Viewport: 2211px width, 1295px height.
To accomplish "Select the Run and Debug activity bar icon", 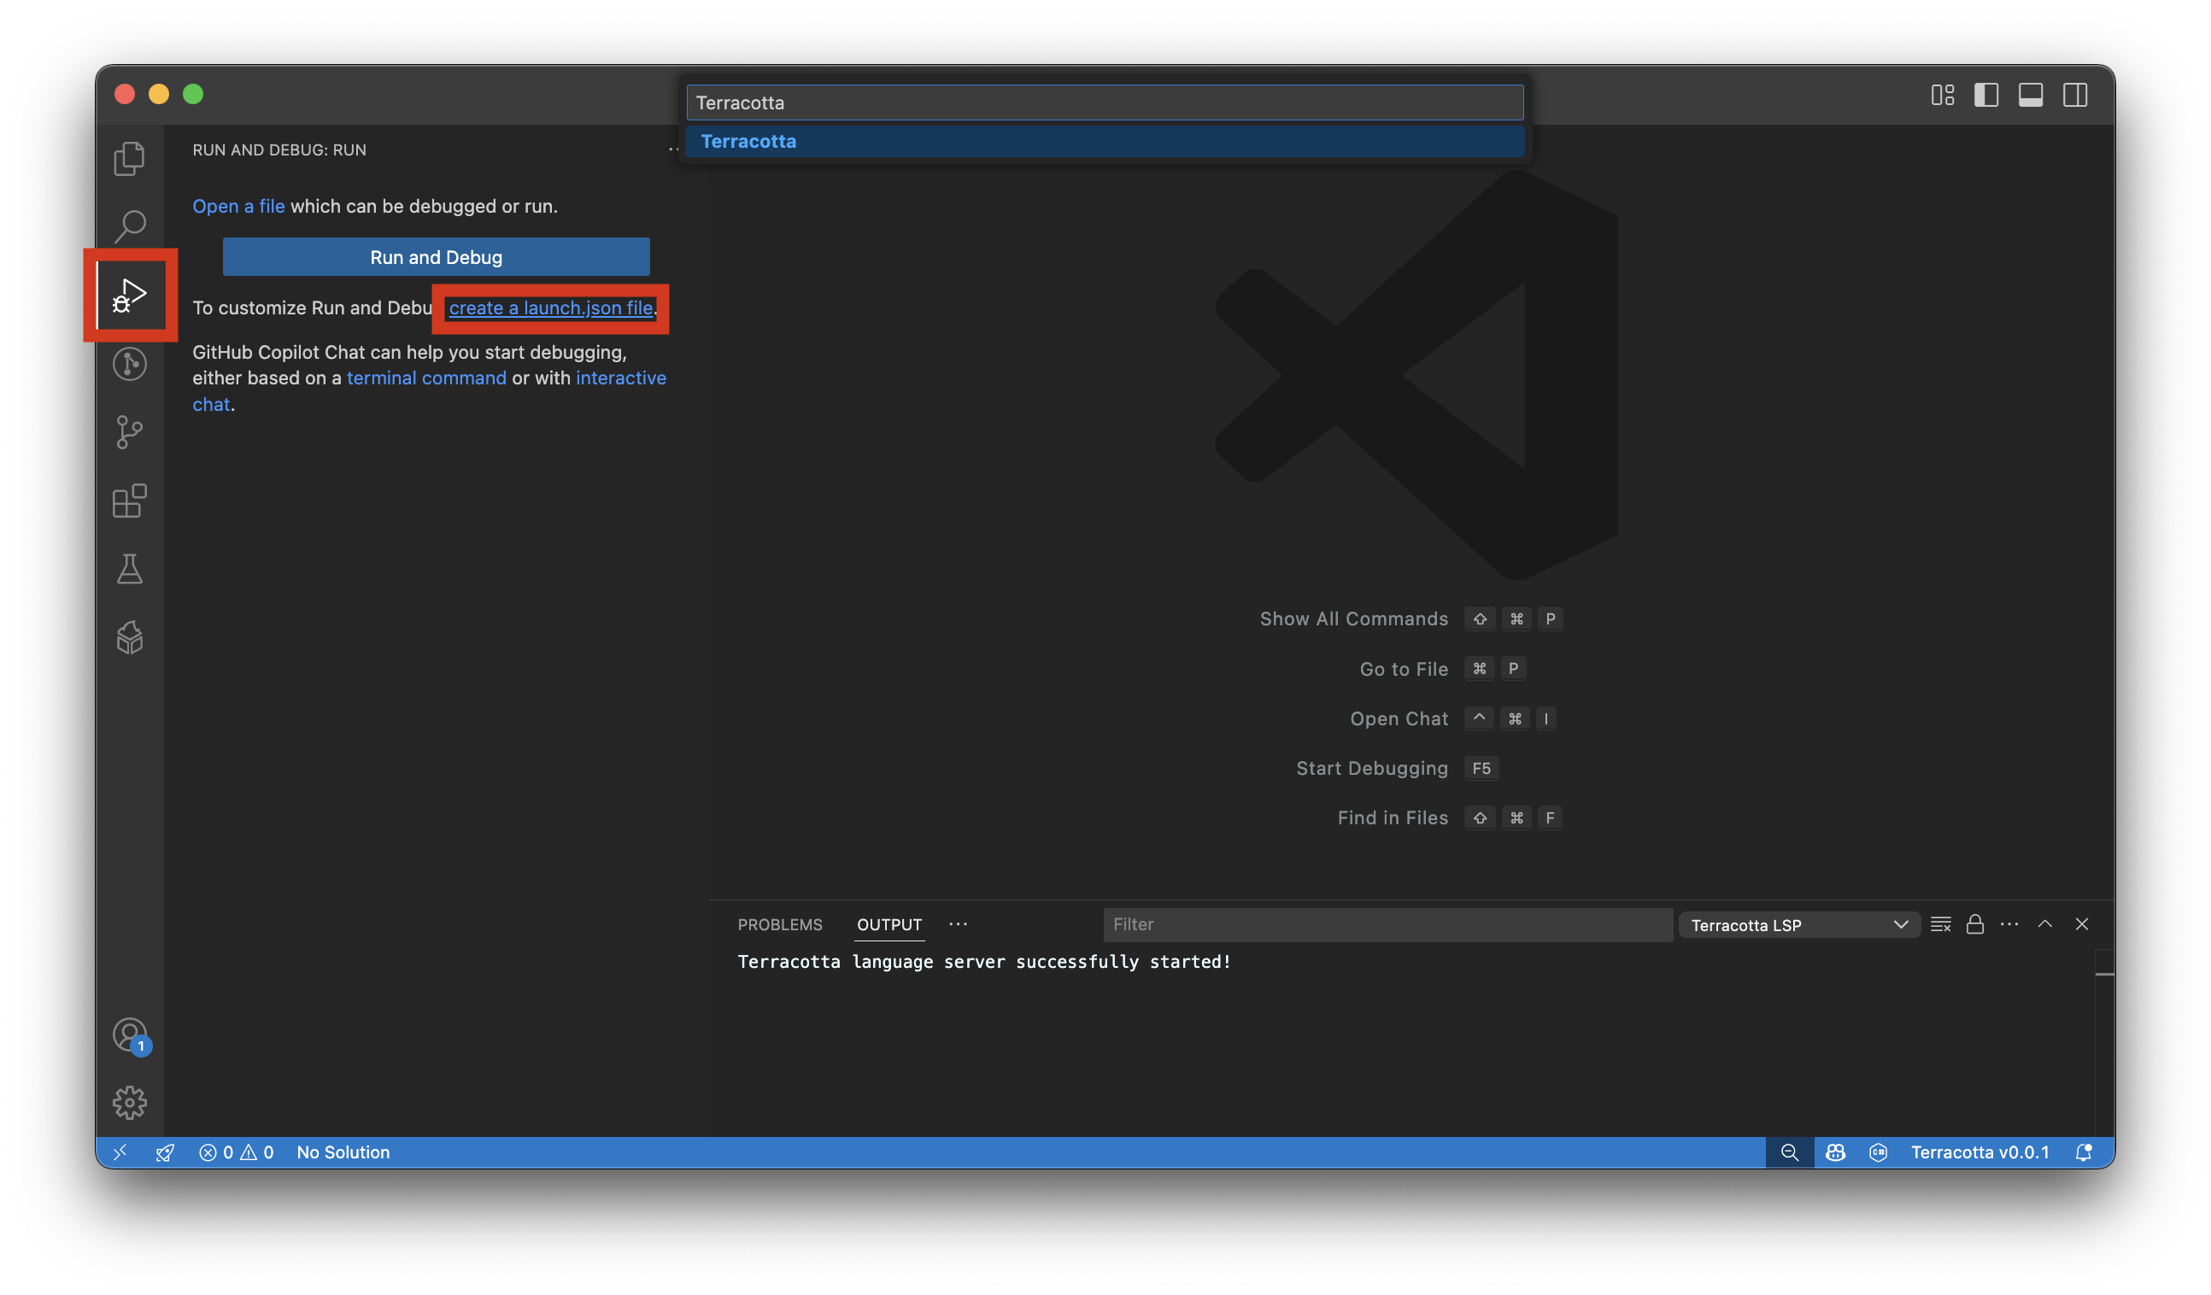I will coord(129,295).
